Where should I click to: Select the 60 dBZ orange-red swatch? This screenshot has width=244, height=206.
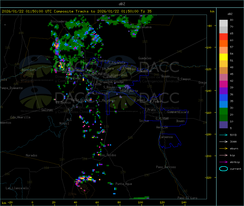(223, 43)
